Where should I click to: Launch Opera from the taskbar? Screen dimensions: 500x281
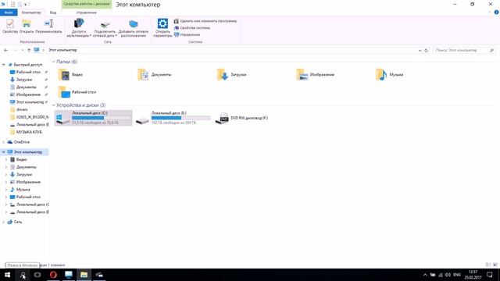(53, 275)
